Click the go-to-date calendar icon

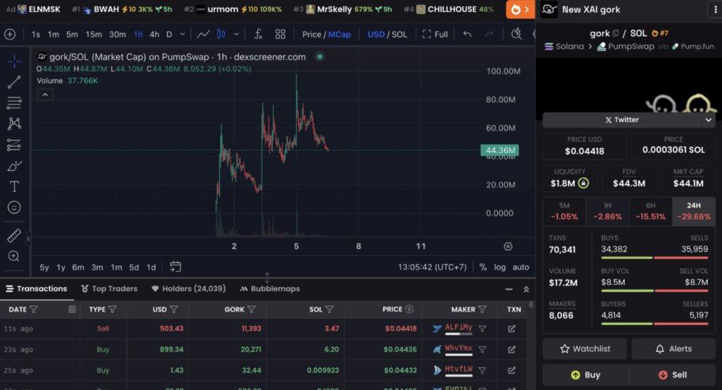pyautogui.click(x=176, y=267)
